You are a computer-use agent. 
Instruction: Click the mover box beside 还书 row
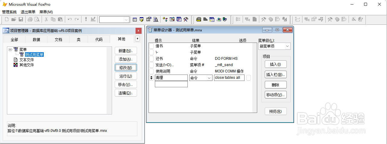(152, 59)
